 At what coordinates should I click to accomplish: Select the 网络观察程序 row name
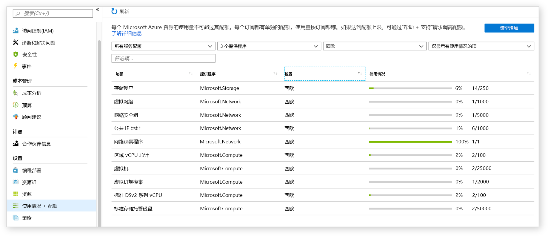tap(128, 142)
